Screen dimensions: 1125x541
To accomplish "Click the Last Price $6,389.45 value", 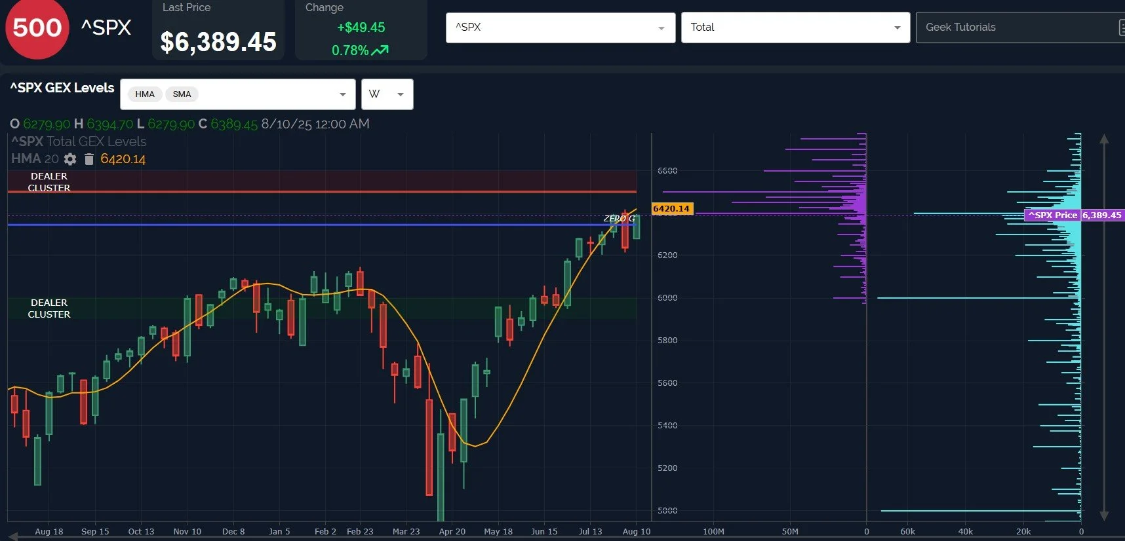I will coord(218,42).
